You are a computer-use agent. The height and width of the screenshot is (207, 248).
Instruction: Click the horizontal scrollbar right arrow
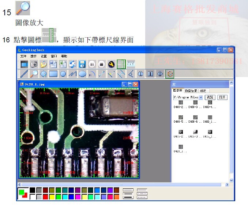(227, 185)
